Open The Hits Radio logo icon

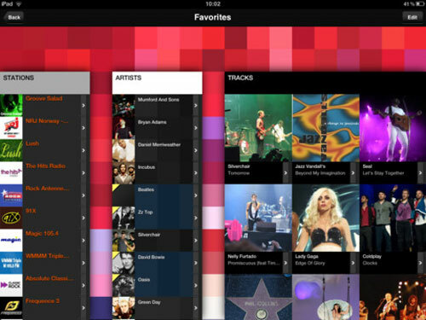pos(11,172)
